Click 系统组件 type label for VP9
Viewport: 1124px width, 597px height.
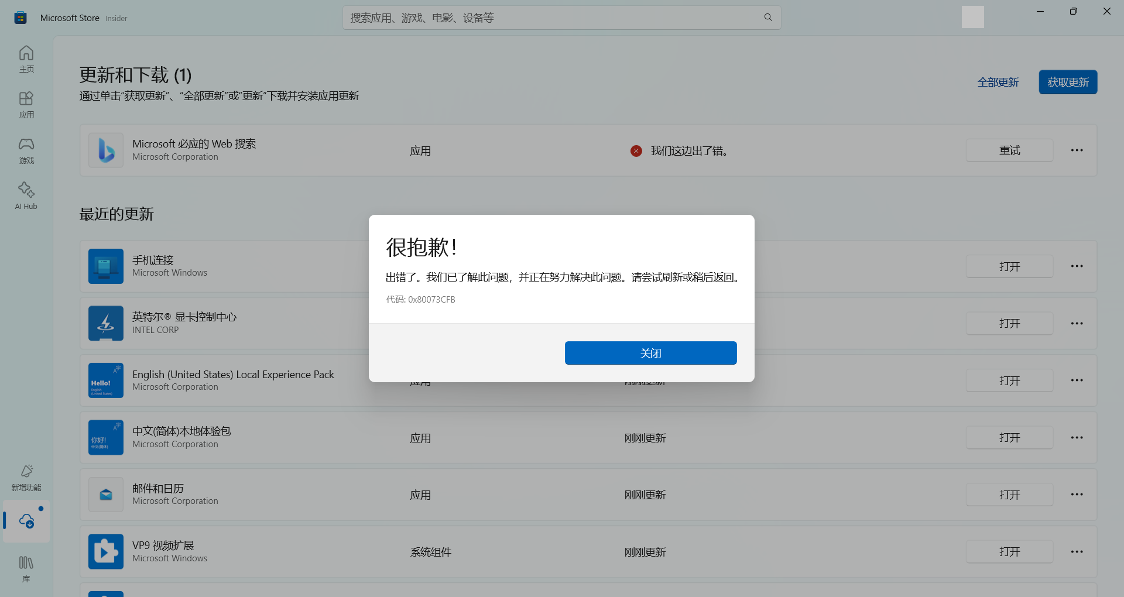(x=430, y=552)
